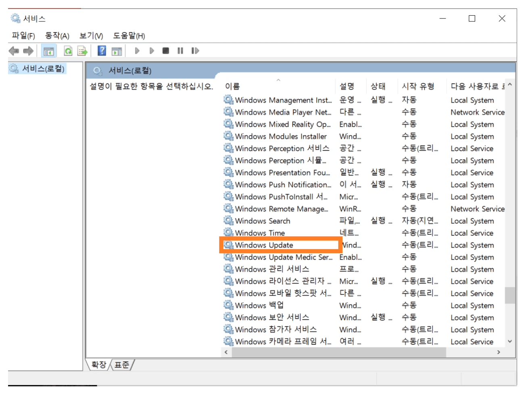Select the Windows Time service name
526x396 pixels.
[x=260, y=233]
